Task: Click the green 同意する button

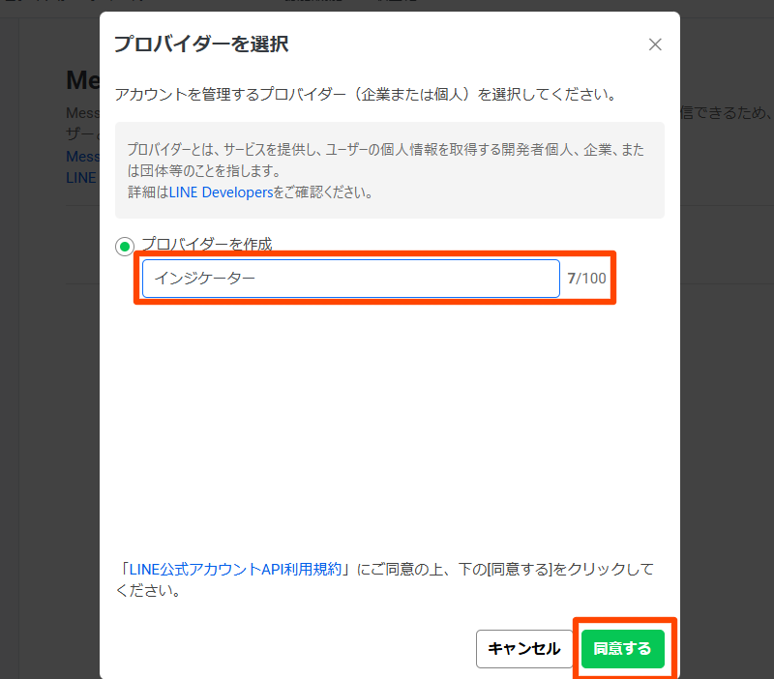Action: click(x=622, y=648)
